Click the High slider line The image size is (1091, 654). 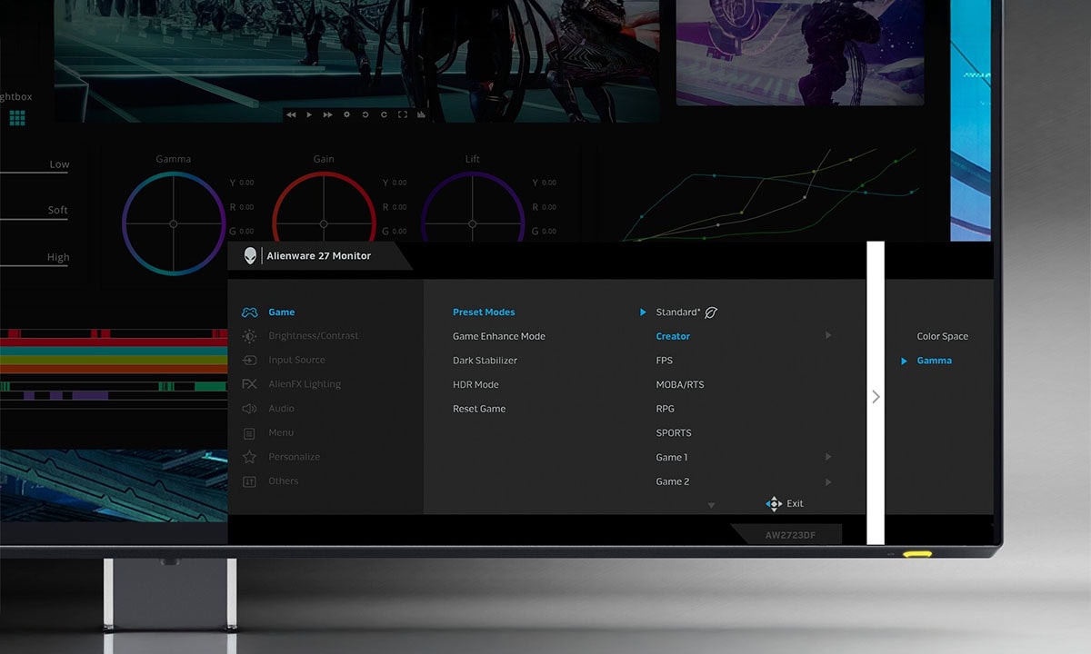(x=35, y=265)
